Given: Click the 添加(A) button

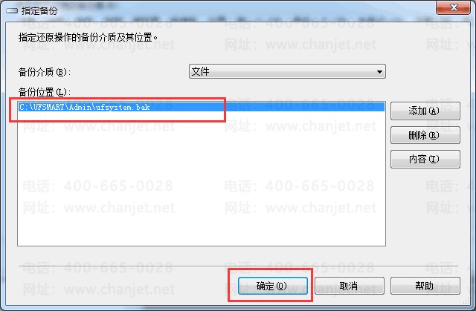Looking at the screenshot, I should click(425, 111).
